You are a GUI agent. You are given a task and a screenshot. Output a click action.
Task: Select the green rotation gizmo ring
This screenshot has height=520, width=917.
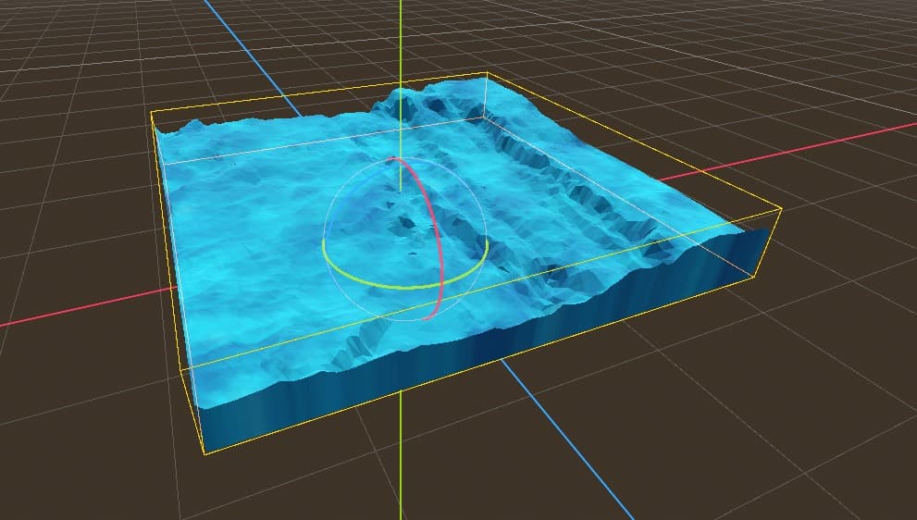point(403,287)
